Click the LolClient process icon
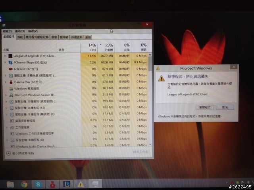The height and width of the screenshot is (190, 254). point(11,69)
